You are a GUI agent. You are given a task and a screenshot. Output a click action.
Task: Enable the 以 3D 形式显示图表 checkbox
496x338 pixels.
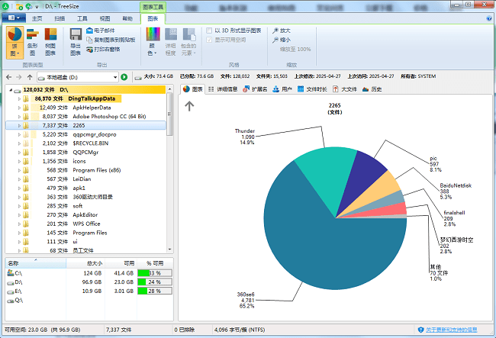[208, 31]
